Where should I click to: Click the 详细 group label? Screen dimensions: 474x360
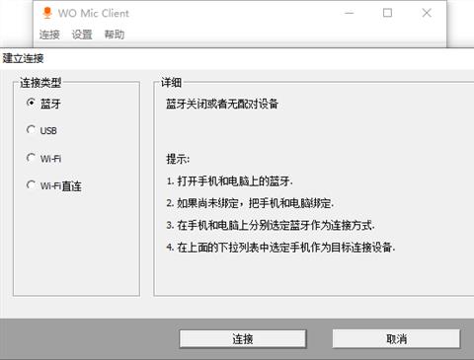coord(171,83)
